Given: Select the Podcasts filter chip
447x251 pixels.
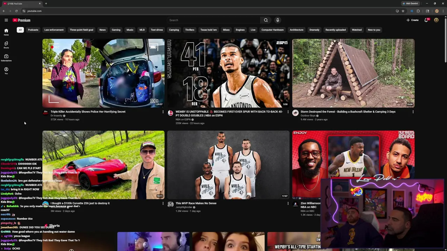Looking at the screenshot, I should click(x=33, y=30).
